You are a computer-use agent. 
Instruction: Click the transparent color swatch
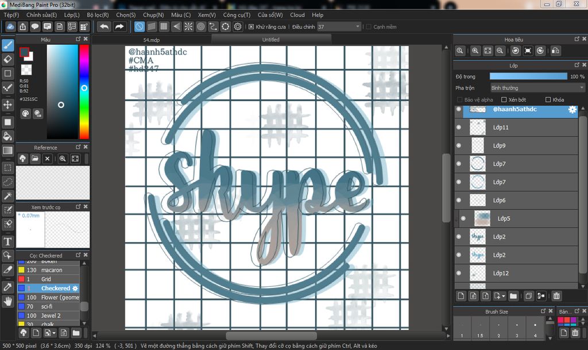(26, 70)
